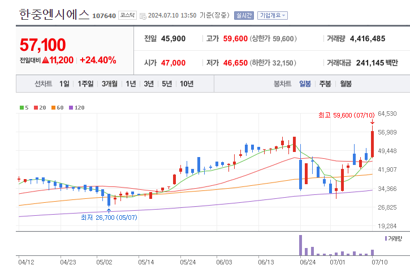This screenshot has width=410, height=274.
Task: Click the 저가 value 46,650
Action: tap(235, 63)
